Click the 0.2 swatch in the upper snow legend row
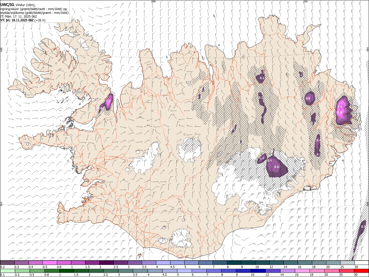This screenshot has width=369, height=277. [7, 263]
